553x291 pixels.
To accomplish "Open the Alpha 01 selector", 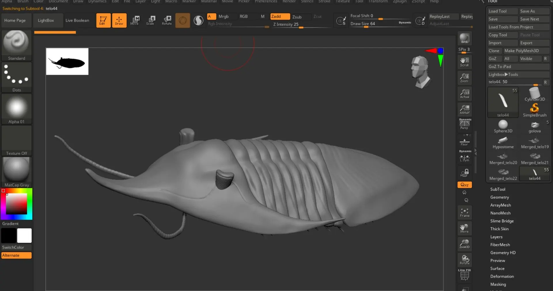I will click(16, 109).
